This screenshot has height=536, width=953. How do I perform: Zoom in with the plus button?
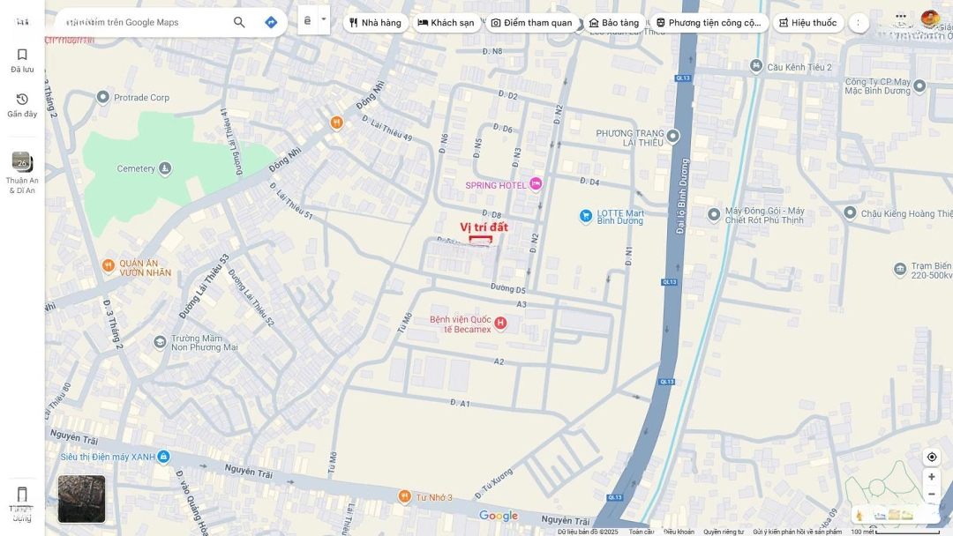[931, 477]
